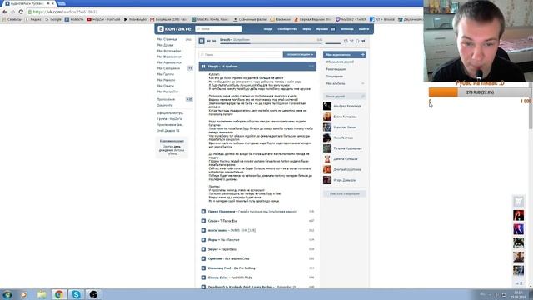Open the "Рекомендации" section
This screenshot has height=300, width=533.
pyautogui.click(x=336, y=69)
